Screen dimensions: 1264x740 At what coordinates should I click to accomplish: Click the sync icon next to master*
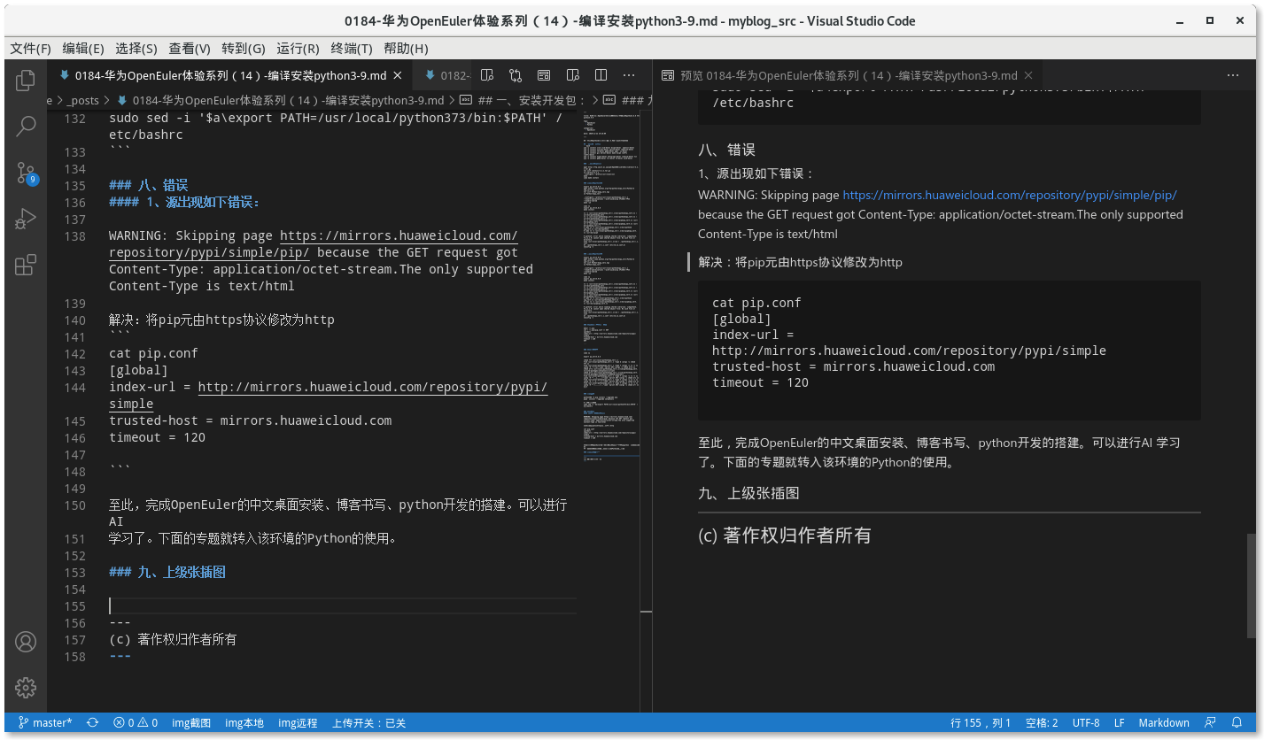(x=92, y=722)
